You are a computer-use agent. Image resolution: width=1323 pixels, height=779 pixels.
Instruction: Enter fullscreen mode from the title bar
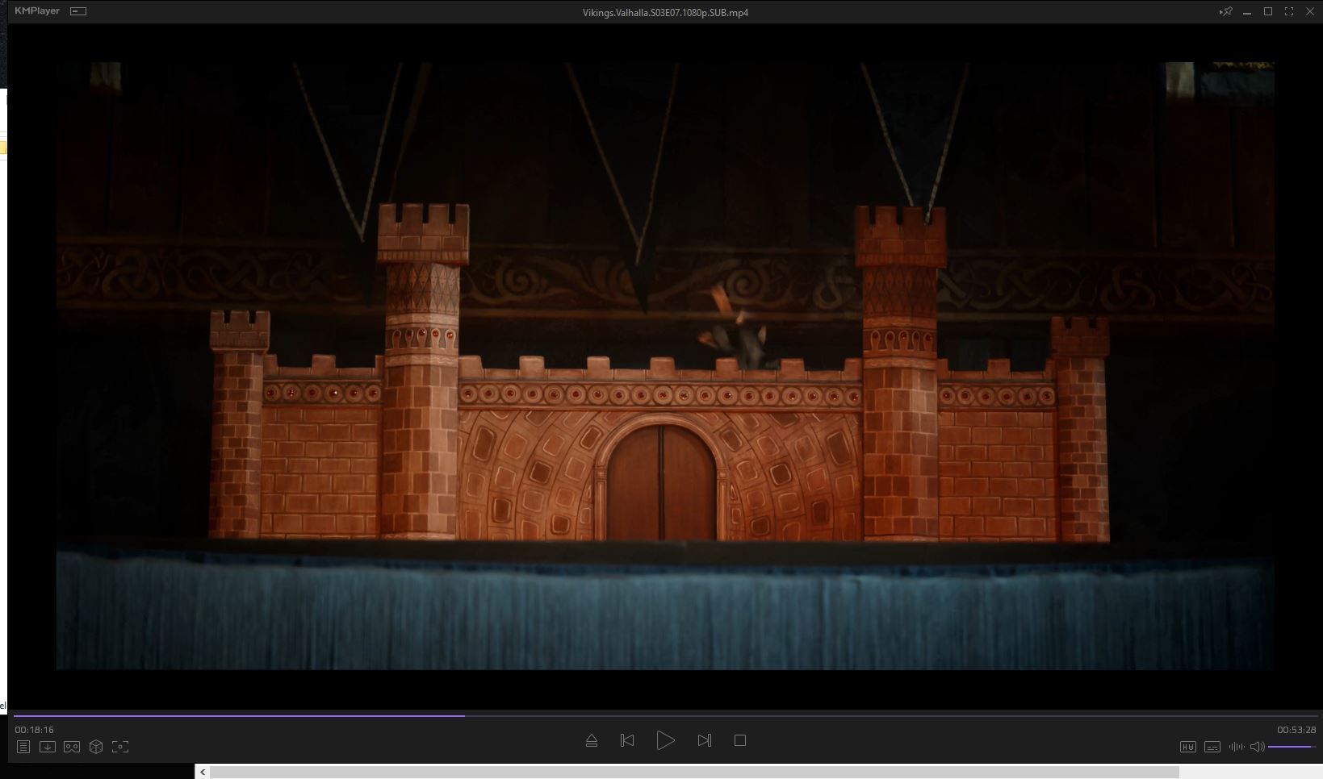tap(1289, 11)
